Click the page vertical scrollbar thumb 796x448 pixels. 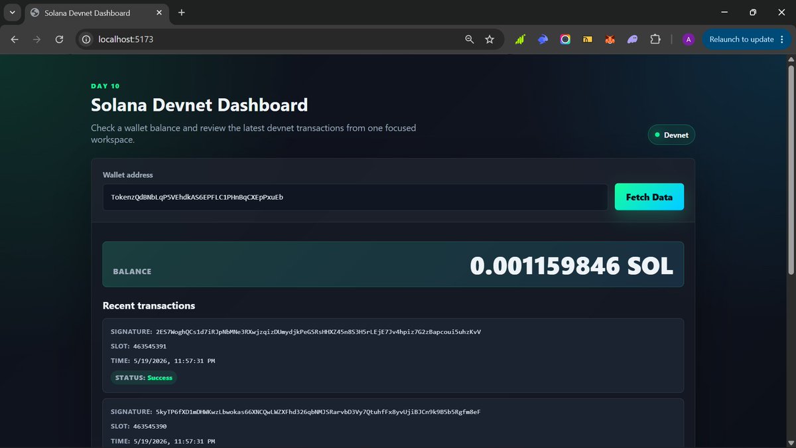[791, 169]
